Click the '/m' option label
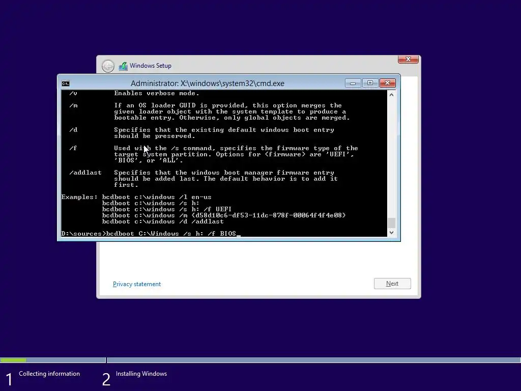Screen dimensions: 521x391 click(73, 105)
